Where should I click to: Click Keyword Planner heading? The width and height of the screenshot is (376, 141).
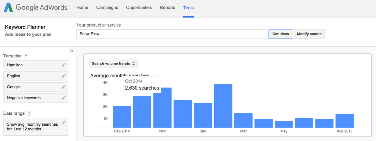click(x=25, y=27)
